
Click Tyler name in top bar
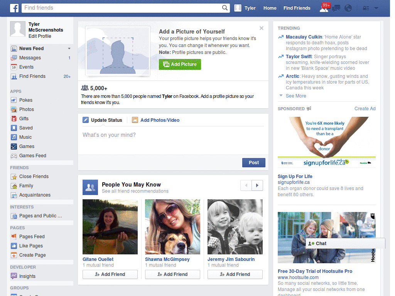[250, 8]
